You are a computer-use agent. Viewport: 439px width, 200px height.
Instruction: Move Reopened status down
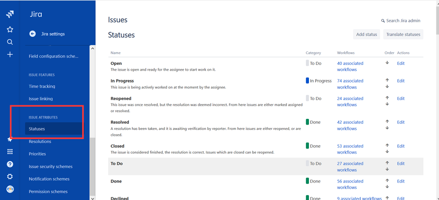pos(387,104)
